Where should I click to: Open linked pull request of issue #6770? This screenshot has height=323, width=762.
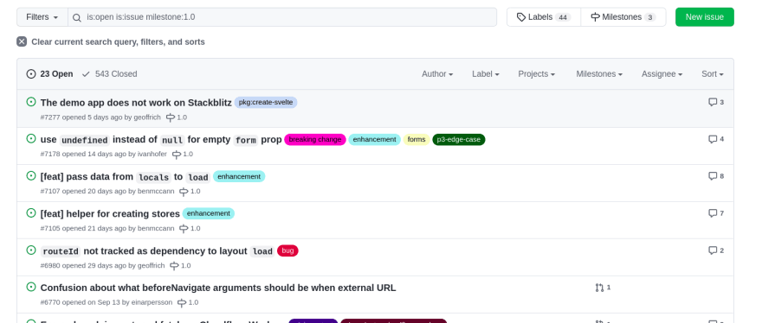[x=603, y=288]
